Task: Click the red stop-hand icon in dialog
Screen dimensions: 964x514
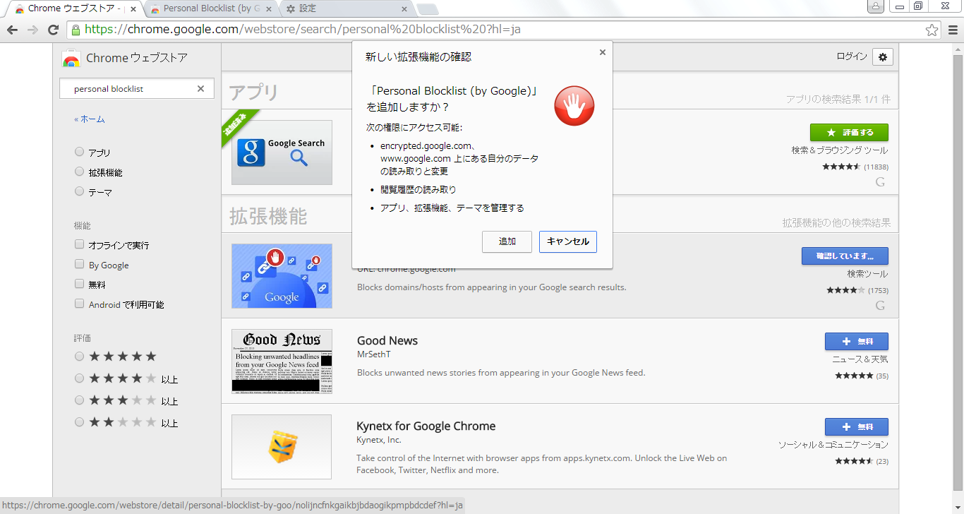Action: [574, 107]
